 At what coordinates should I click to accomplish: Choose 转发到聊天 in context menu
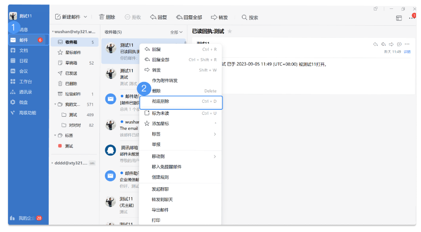click(180, 200)
